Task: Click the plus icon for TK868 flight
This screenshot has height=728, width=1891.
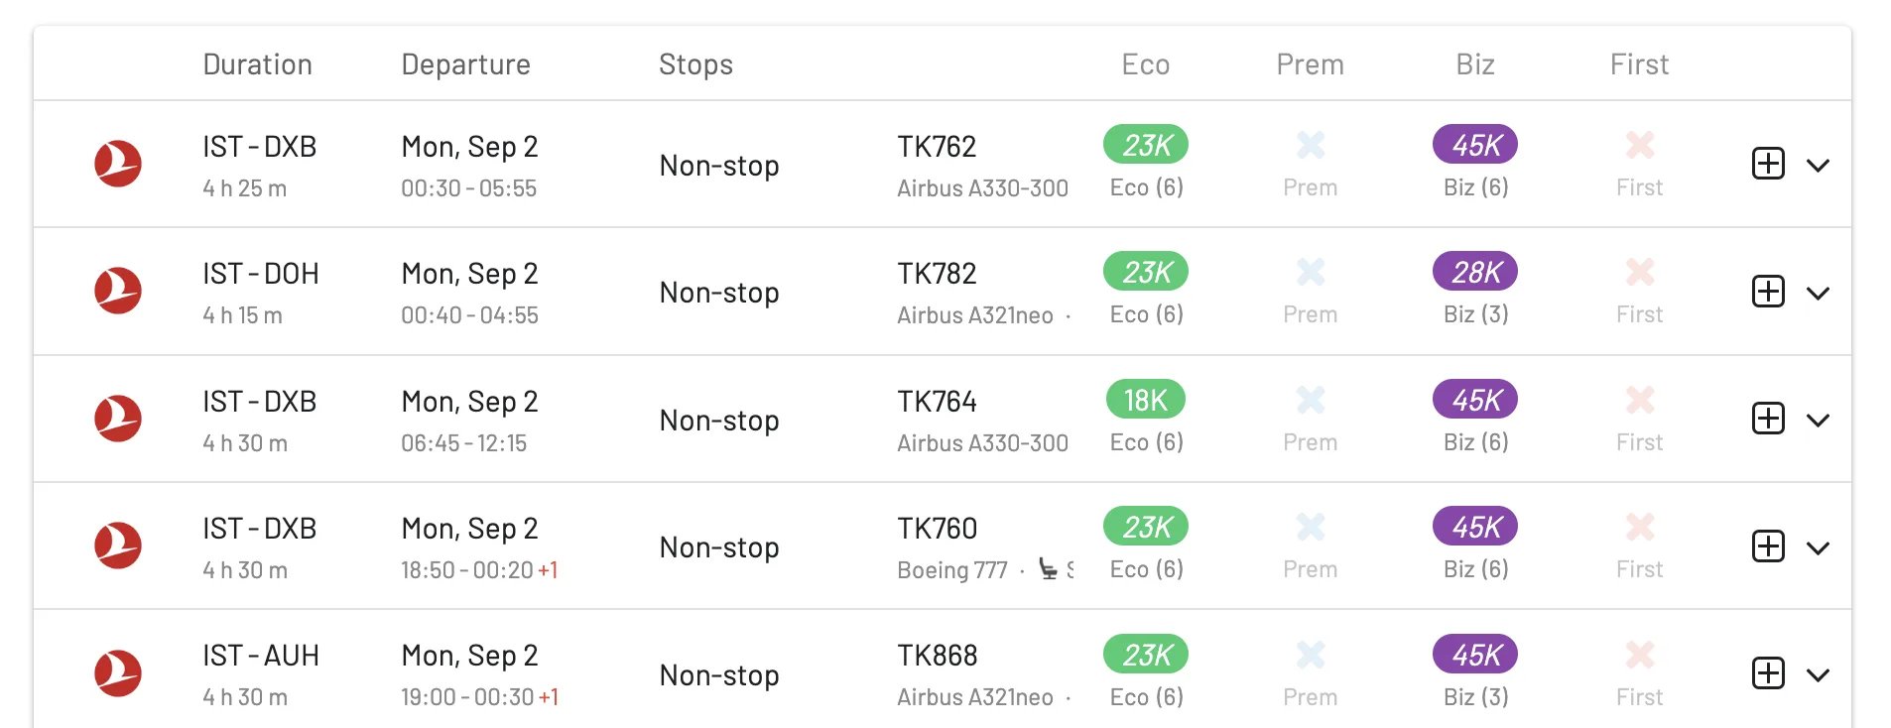Action: point(1768,673)
